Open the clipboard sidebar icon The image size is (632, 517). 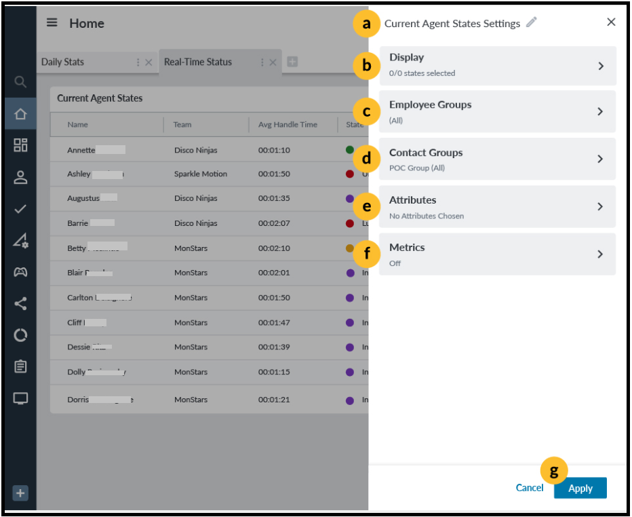click(x=20, y=366)
